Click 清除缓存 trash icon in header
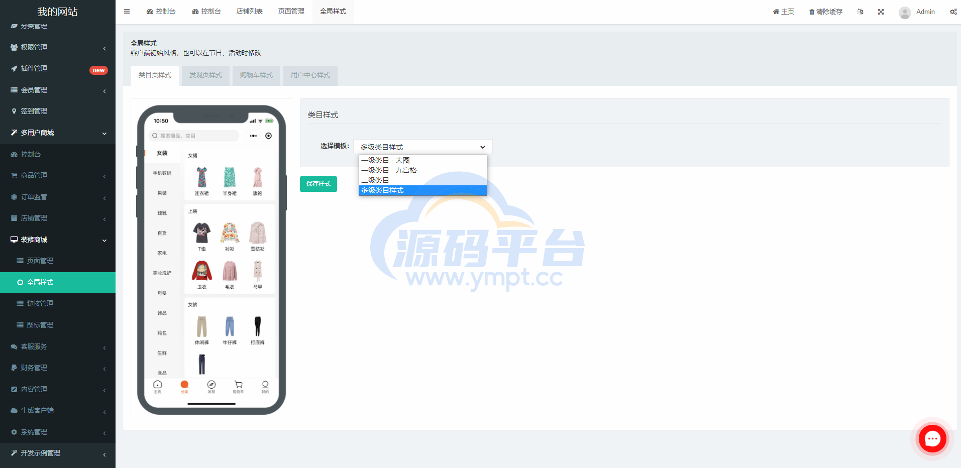This screenshot has height=468, width=961. (x=825, y=12)
